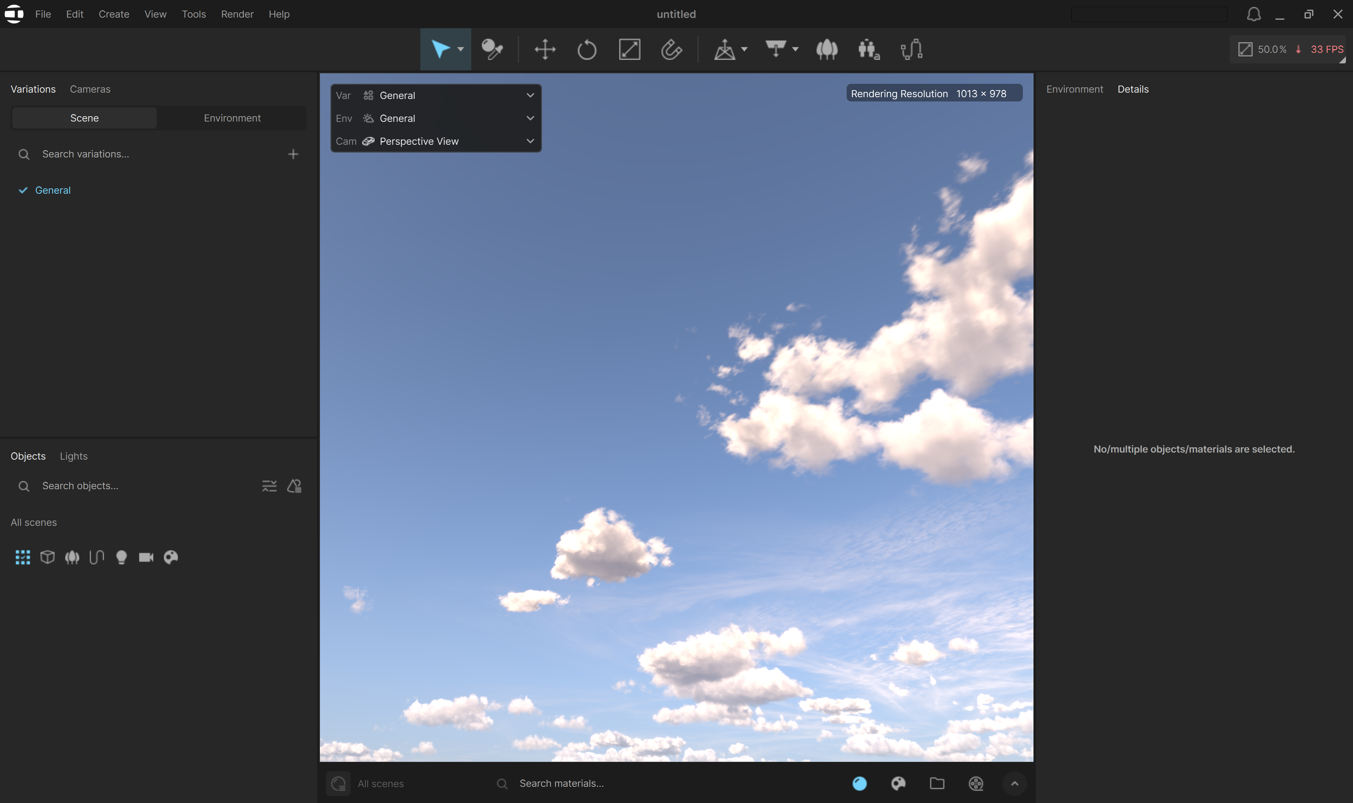Filter objects by material palette icon
1353x803 pixels.
coord(171,557)
